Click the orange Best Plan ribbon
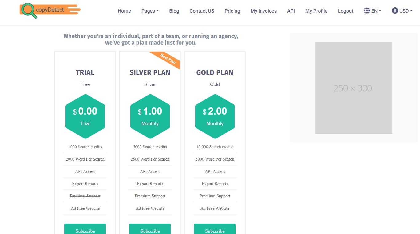 pos(168,59)
